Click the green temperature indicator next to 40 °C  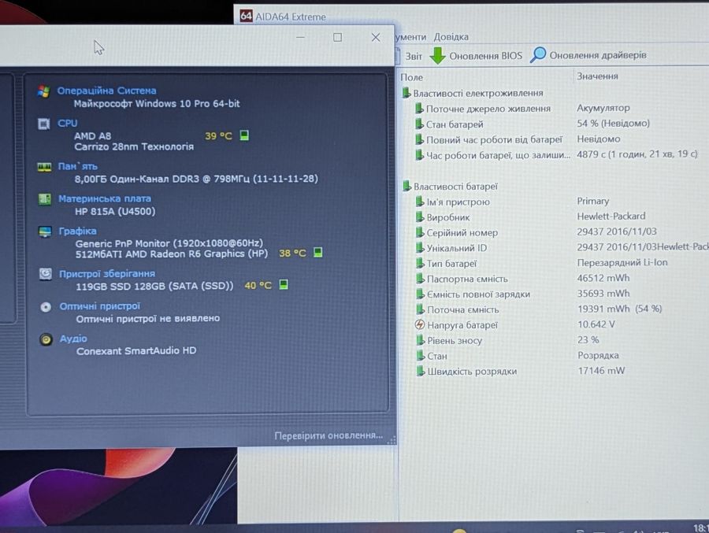[284, 284]
